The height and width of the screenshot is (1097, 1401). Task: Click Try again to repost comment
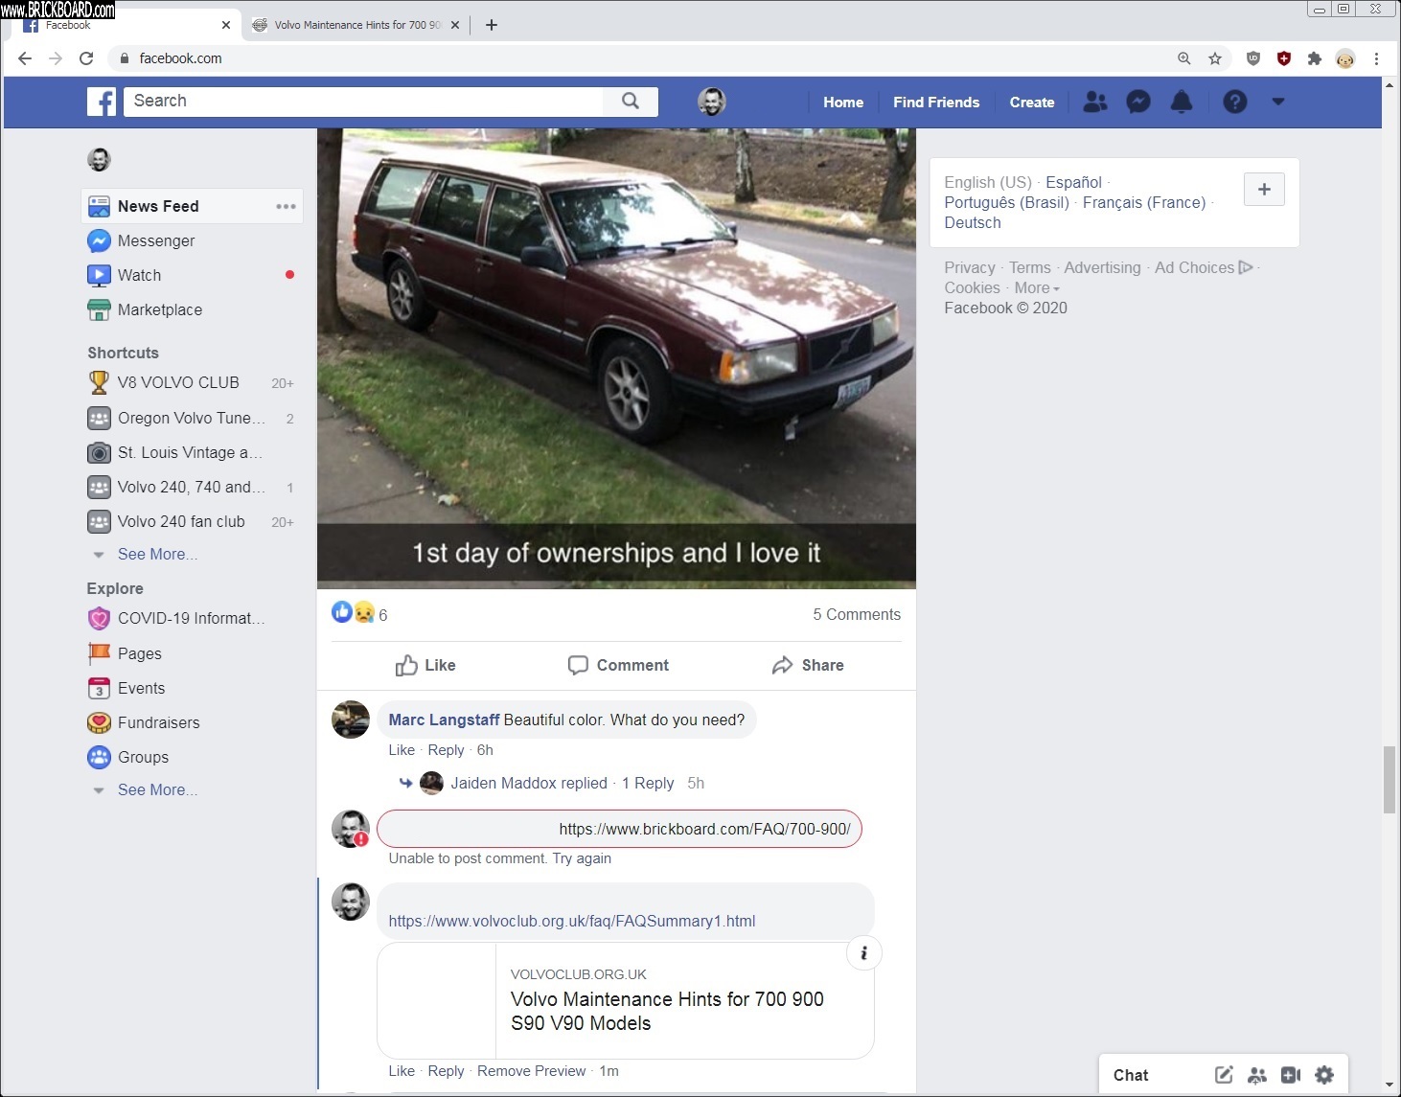pyautogui.click(x=582, y=858)
